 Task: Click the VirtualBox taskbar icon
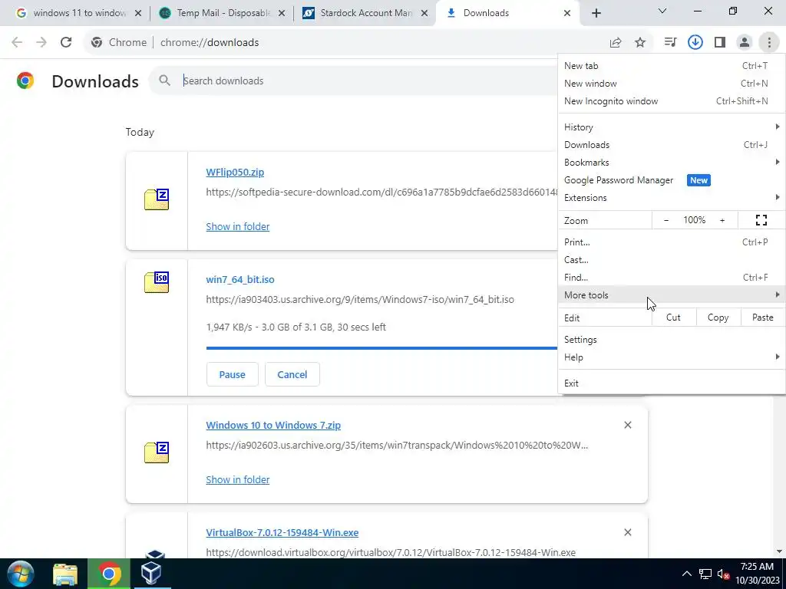pyautogui.click(x=151, y=574)
